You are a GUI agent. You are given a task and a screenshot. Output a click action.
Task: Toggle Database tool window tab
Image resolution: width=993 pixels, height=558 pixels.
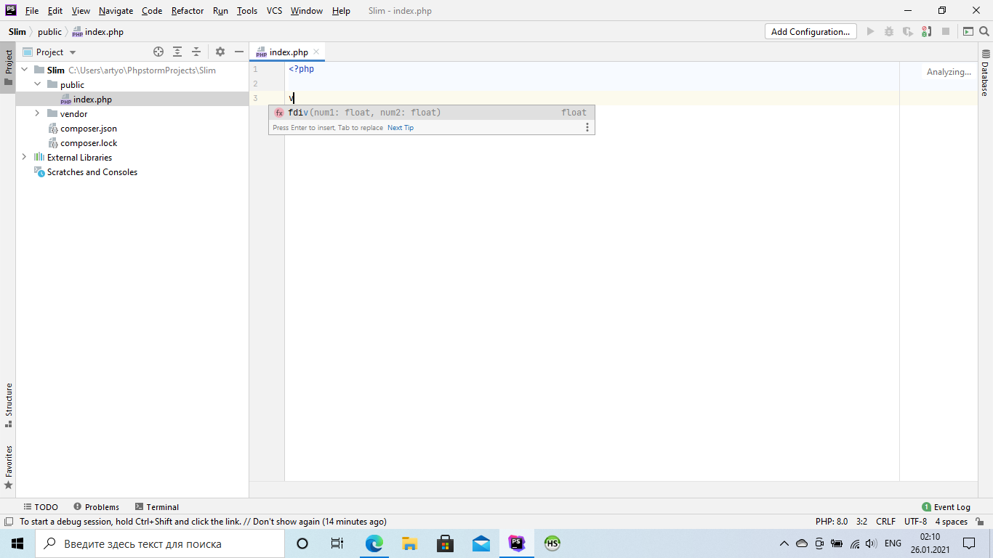coord(985,73)
